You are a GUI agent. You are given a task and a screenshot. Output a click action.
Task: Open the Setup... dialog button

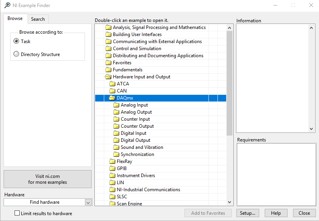pos(247,213)
